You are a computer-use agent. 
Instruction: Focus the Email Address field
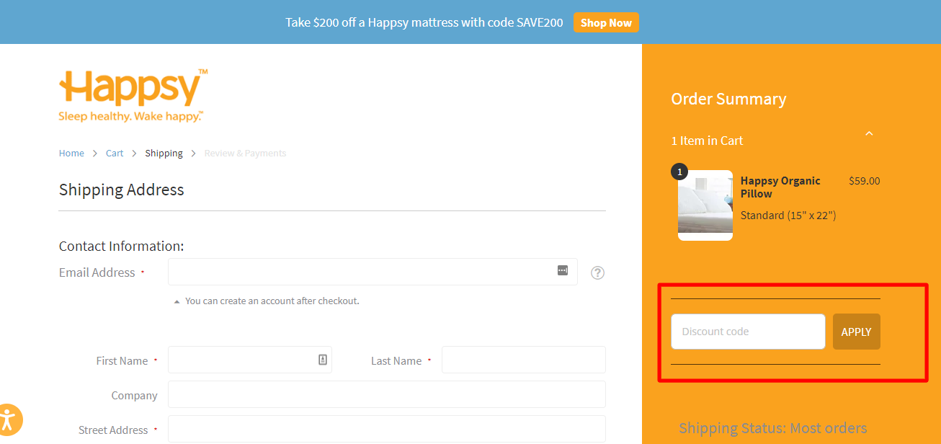click(x=373, y=272)
